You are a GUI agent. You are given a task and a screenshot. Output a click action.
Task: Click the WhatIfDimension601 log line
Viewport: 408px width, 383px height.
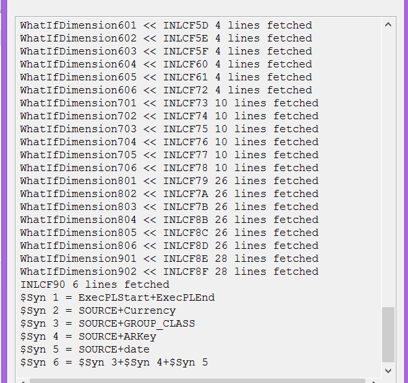(165, 25)
